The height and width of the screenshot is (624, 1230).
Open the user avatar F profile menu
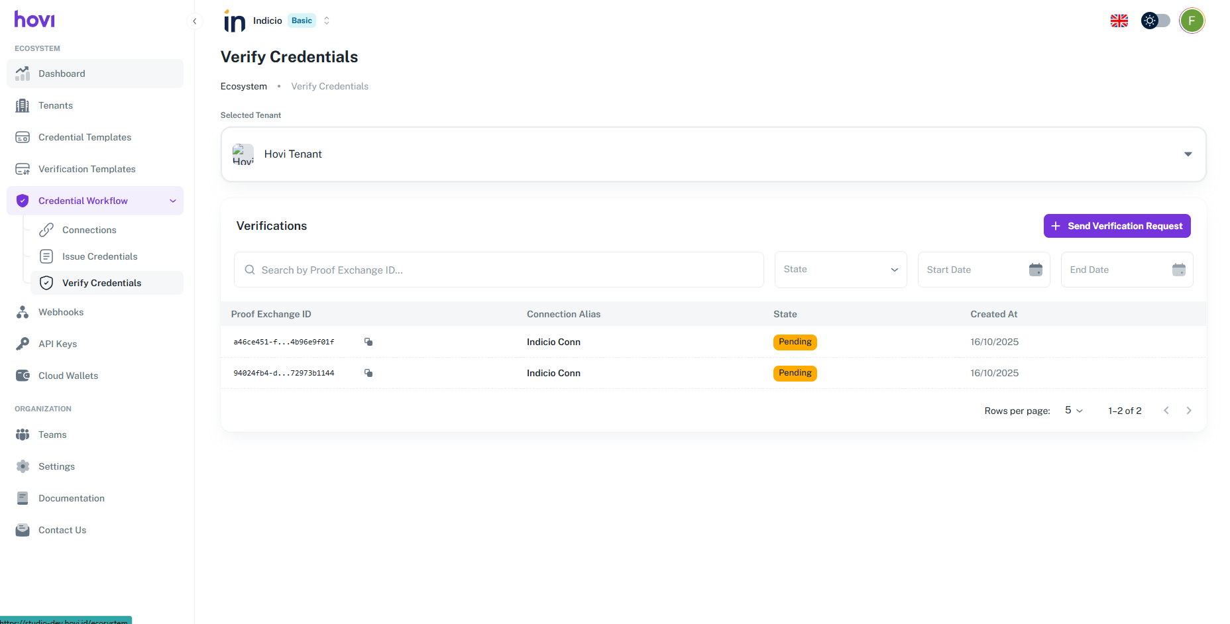click(x=1191, y=21)
